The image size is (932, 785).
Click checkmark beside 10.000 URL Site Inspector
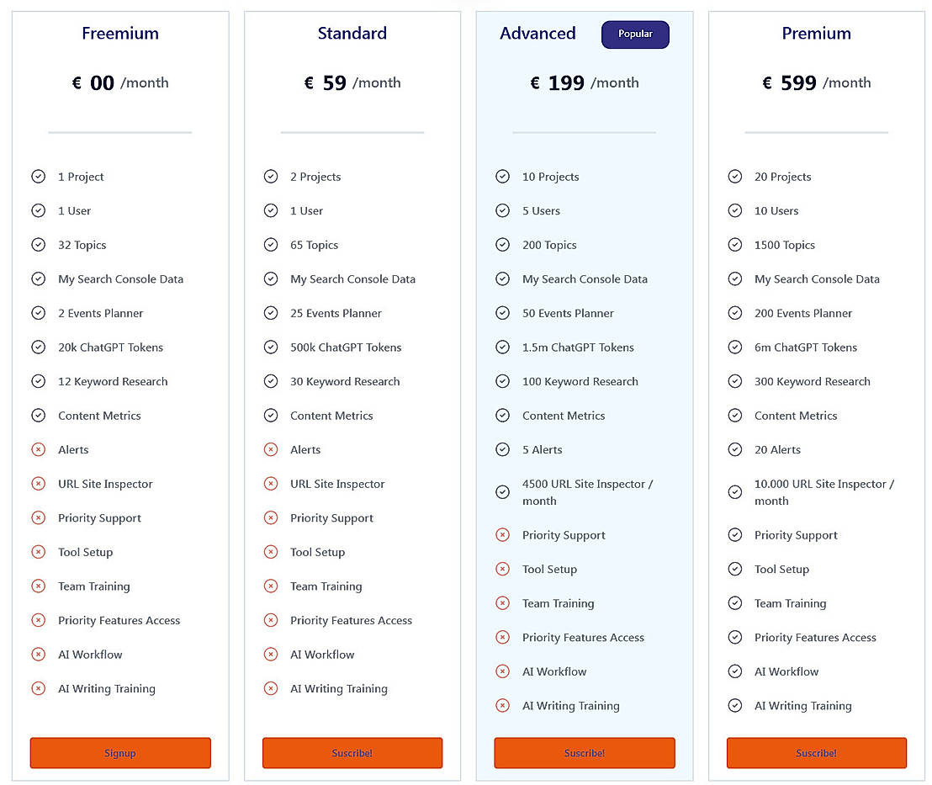pos(735,492)
